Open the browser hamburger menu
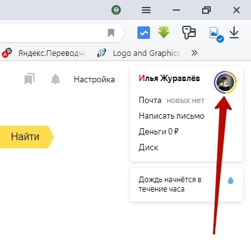 [x=146, y=10]
